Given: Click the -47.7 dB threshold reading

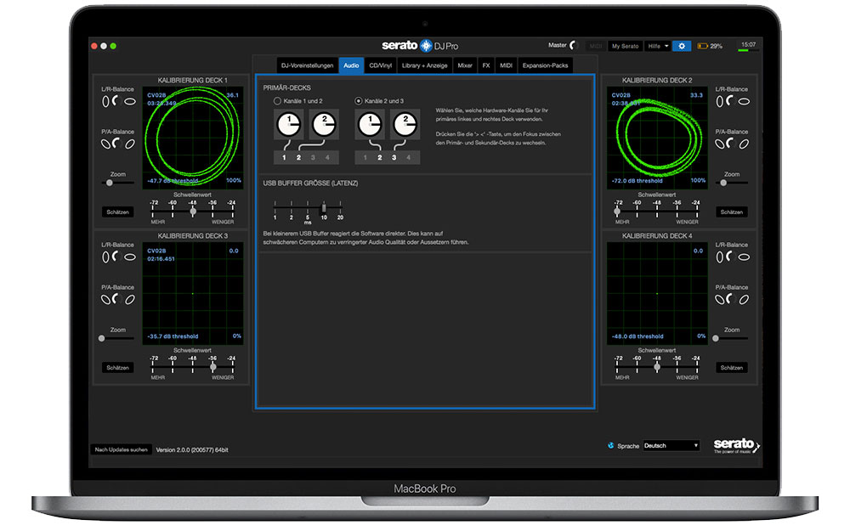Looking at the screenshot, I should [173, 181].
